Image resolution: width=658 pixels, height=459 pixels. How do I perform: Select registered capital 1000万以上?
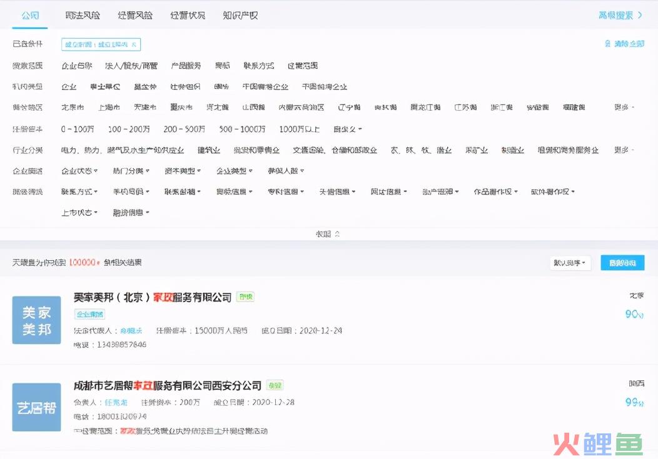tap(299, 129)
